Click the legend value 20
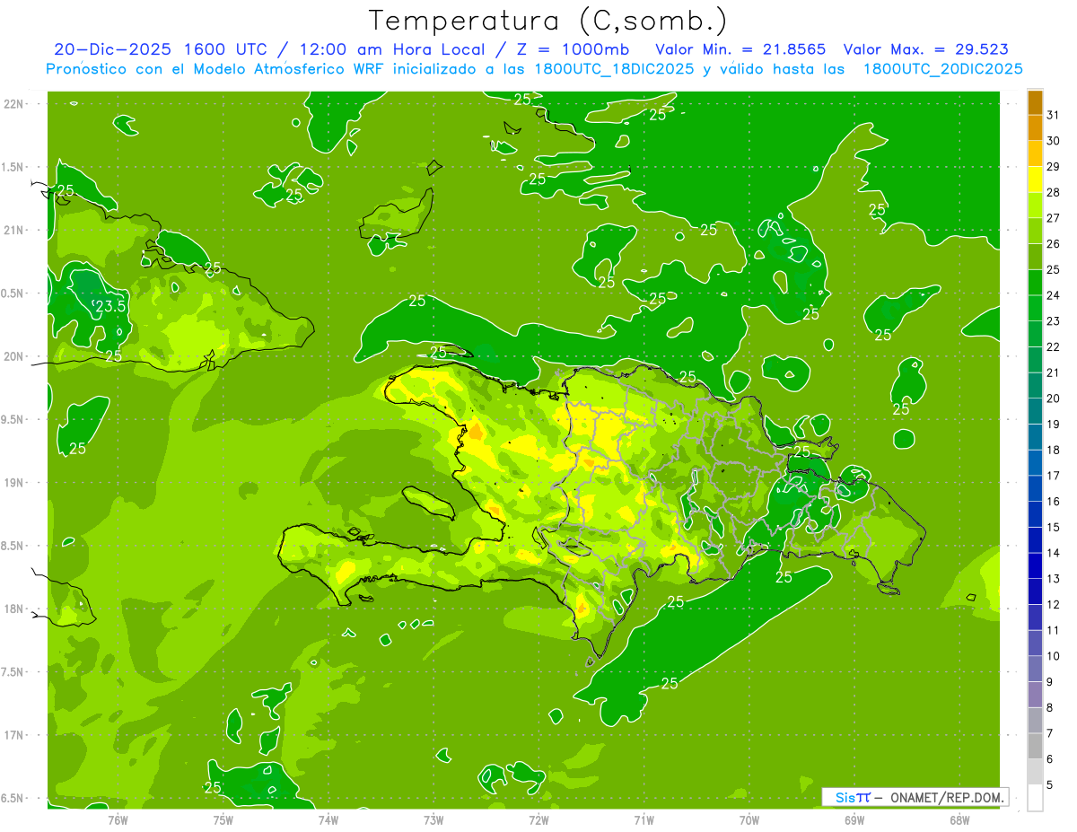This screenshot has height=832, width=1077. coord(1054,398)
